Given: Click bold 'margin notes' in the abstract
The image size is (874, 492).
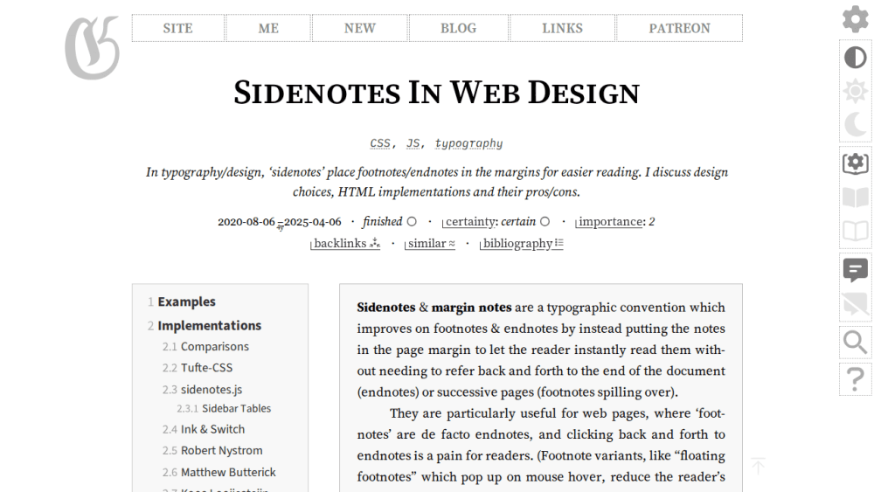Looking at the screenshot, I should (472, 308).
